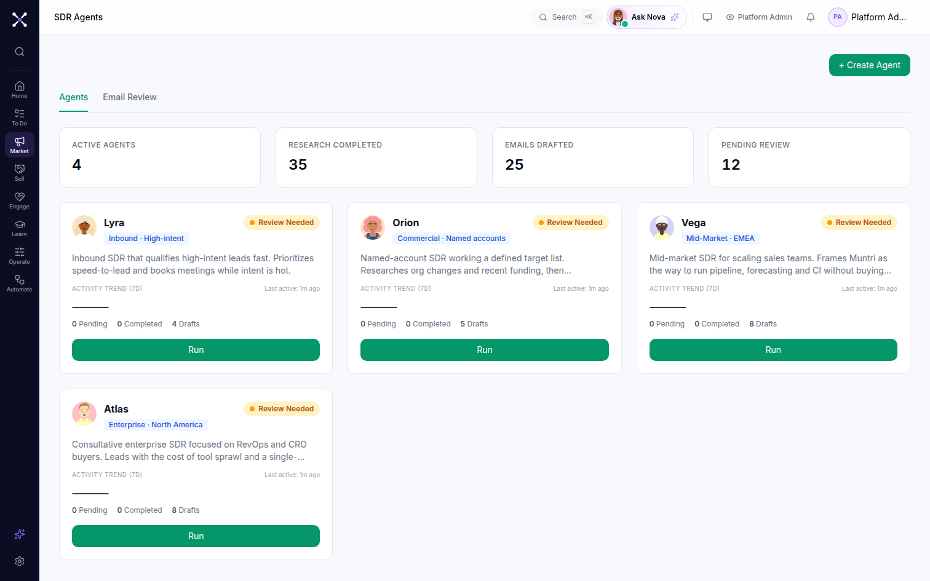The height and width of the screenshot is (581, 930).
Task: Click the Create Agent button
Action: pyautogui.click(x=870, y=65)
